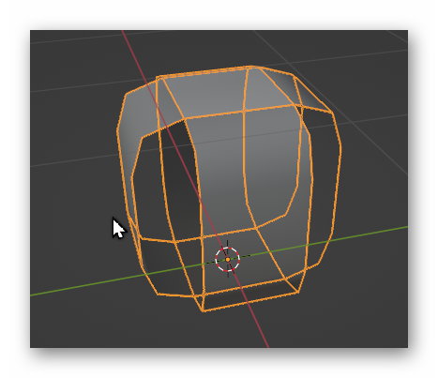This screenshot has width=438, height=378.
Task: Click the red-white 3D cursor crosshair
Action: [228, 259]
